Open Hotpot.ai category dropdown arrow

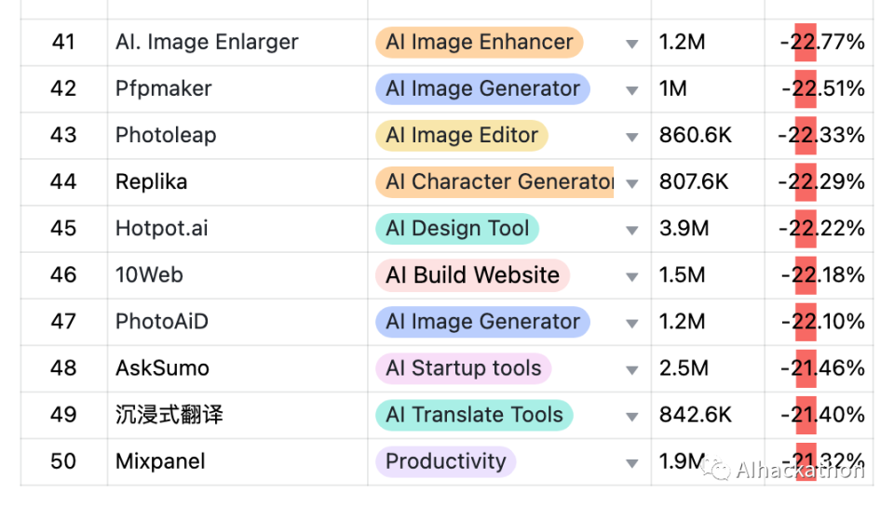(x=632, y=230)
